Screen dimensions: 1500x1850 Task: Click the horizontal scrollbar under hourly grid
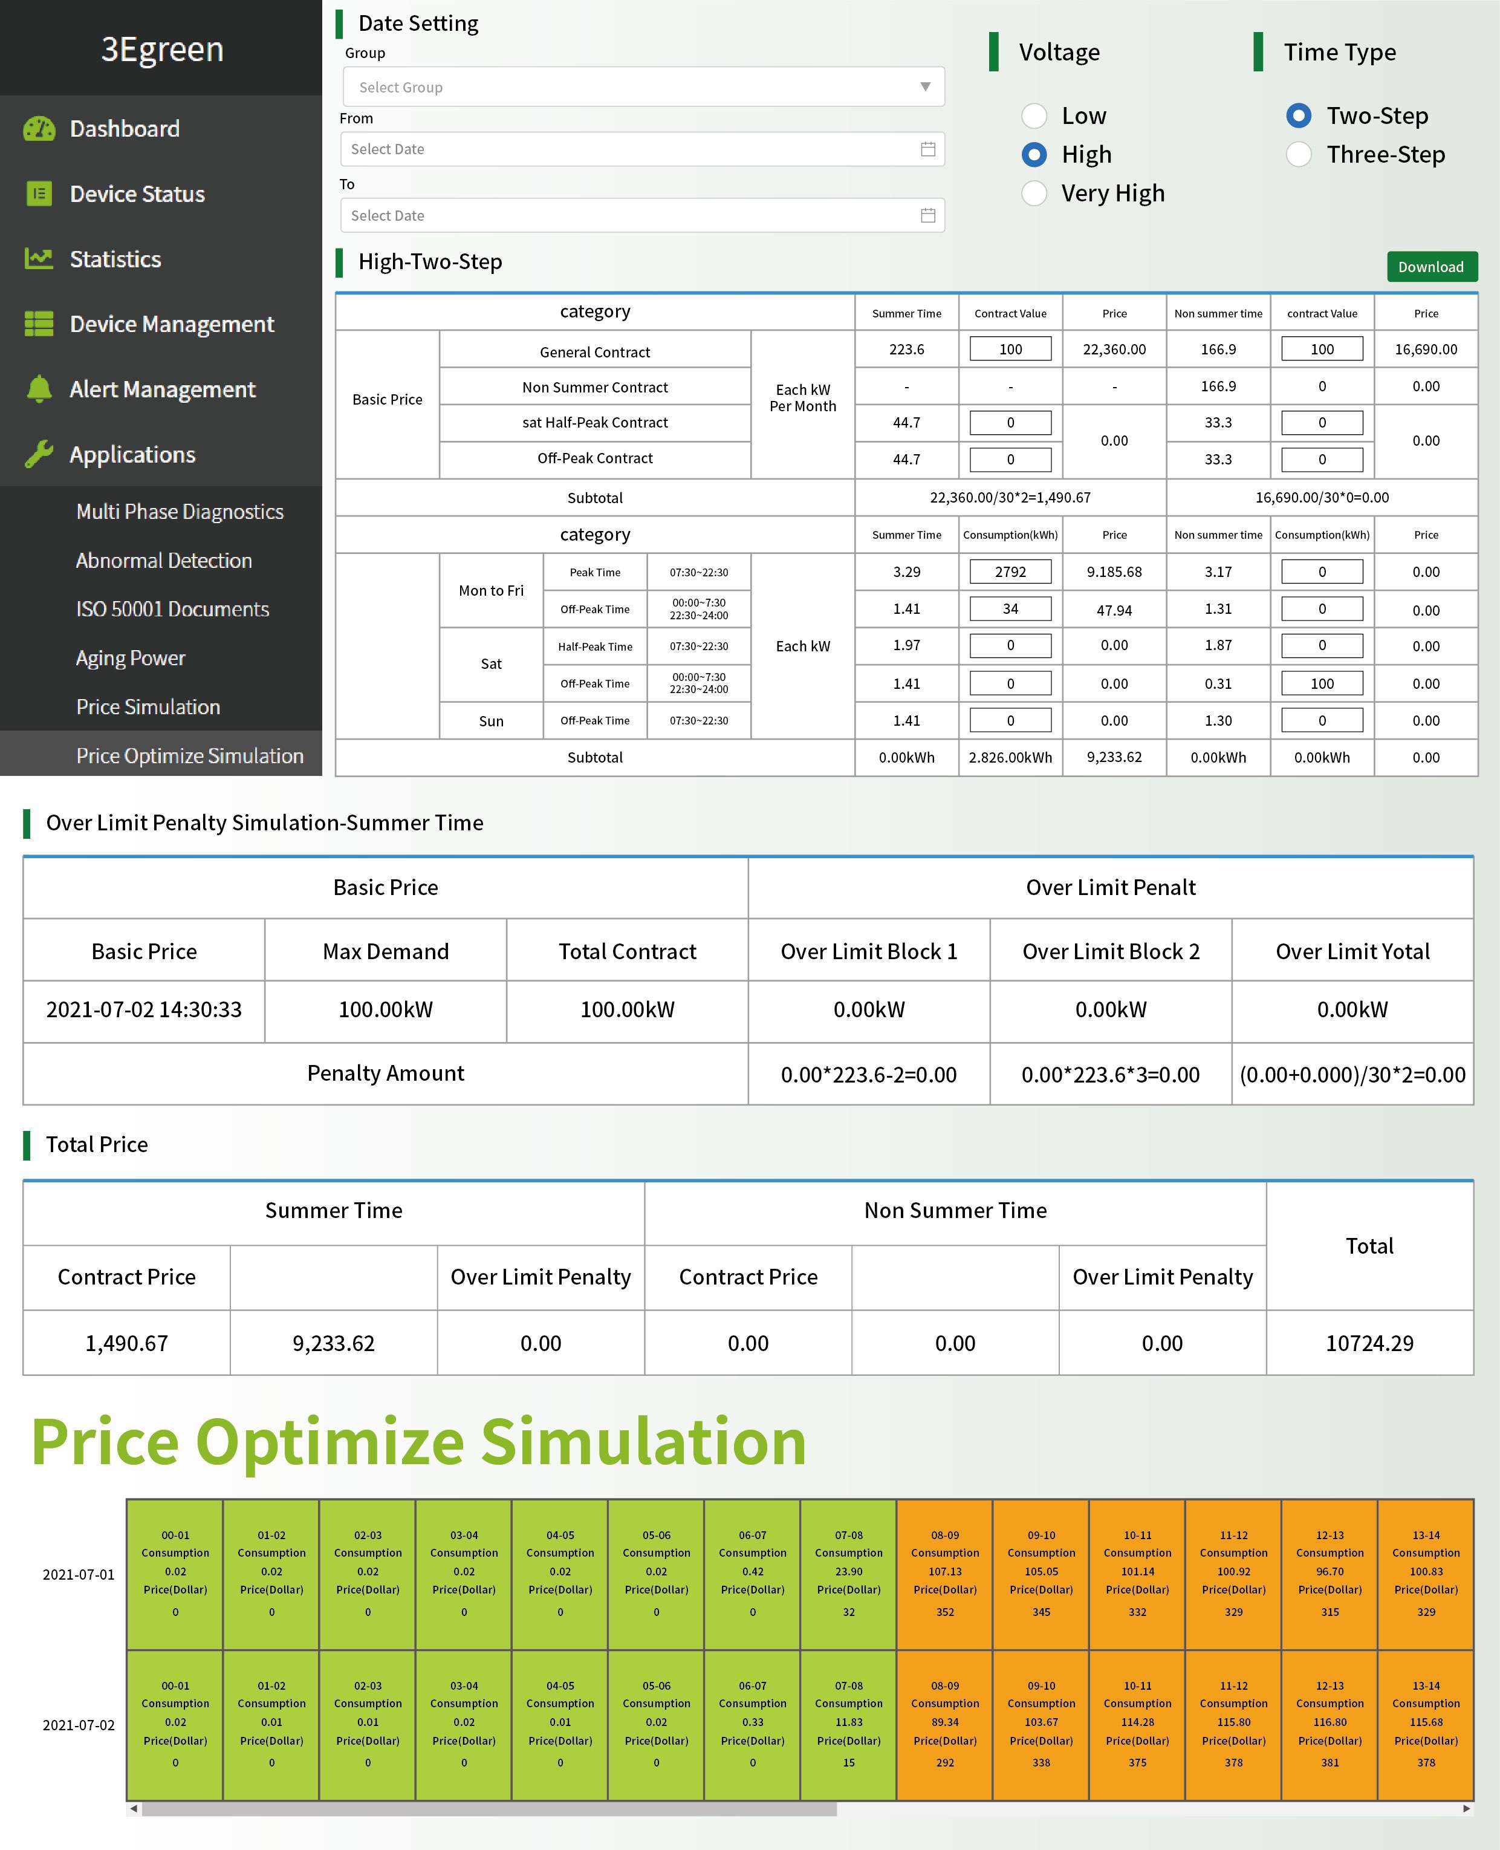[x=489, y=1808]
